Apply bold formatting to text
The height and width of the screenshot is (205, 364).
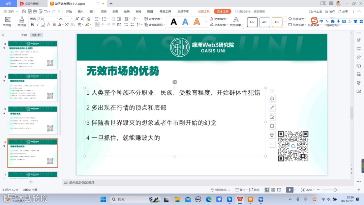32,25
